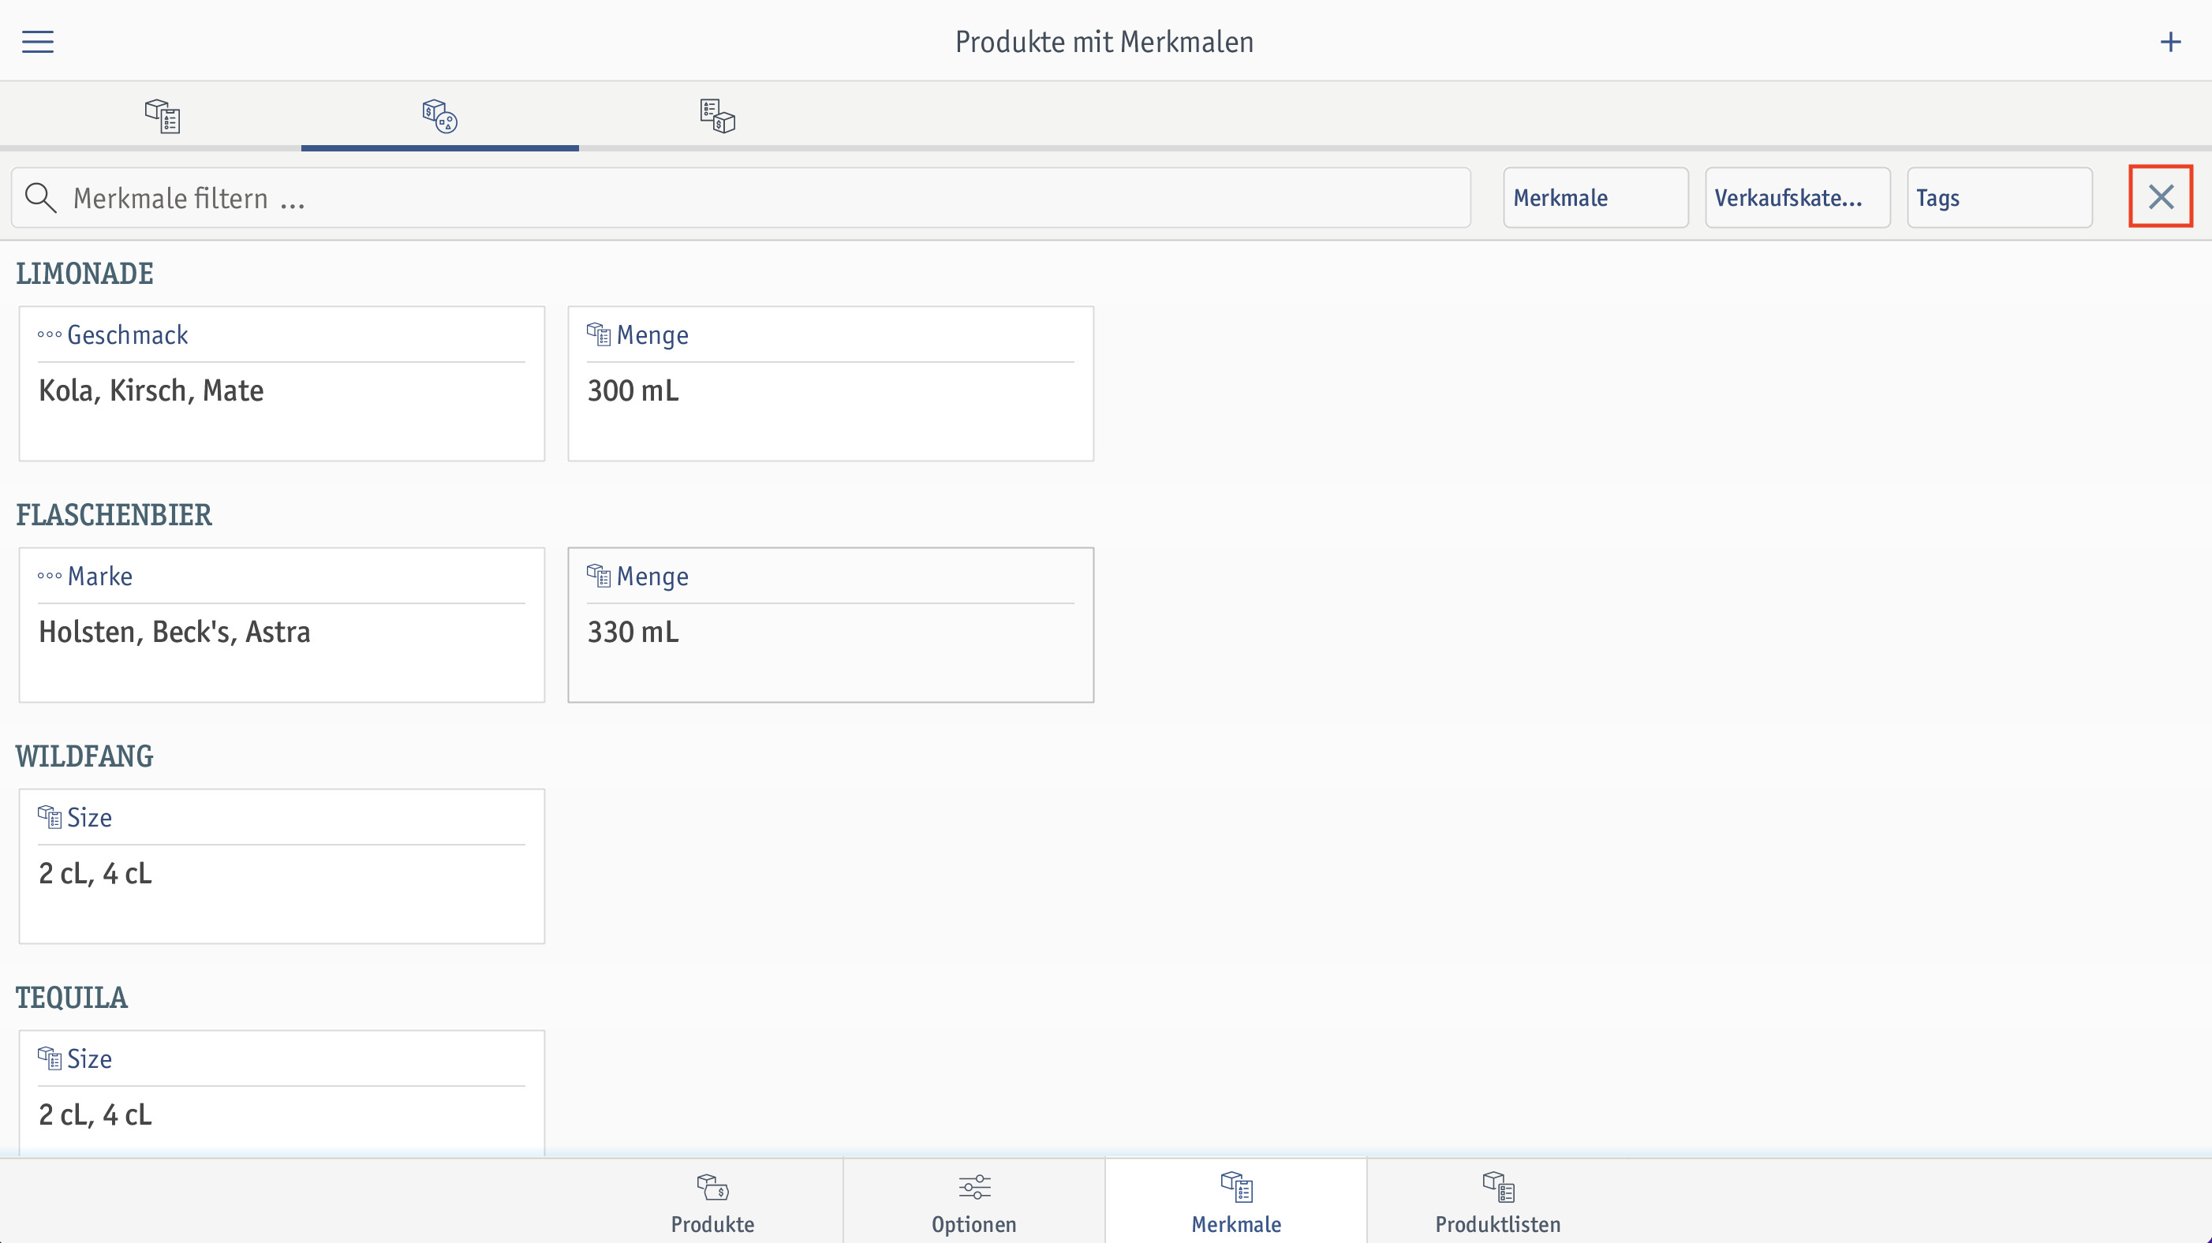Viewport: 2212px width, 1243px height.
Task: Click the search magnifier icon
Action: tap(40, 197)
